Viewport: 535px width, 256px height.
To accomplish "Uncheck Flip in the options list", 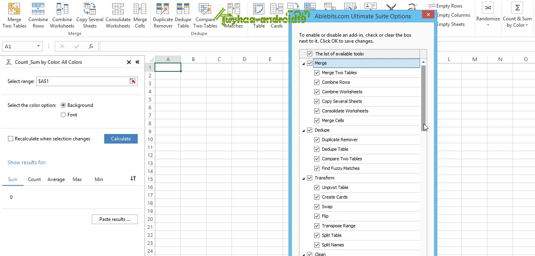I will click(x=317, y=216).
